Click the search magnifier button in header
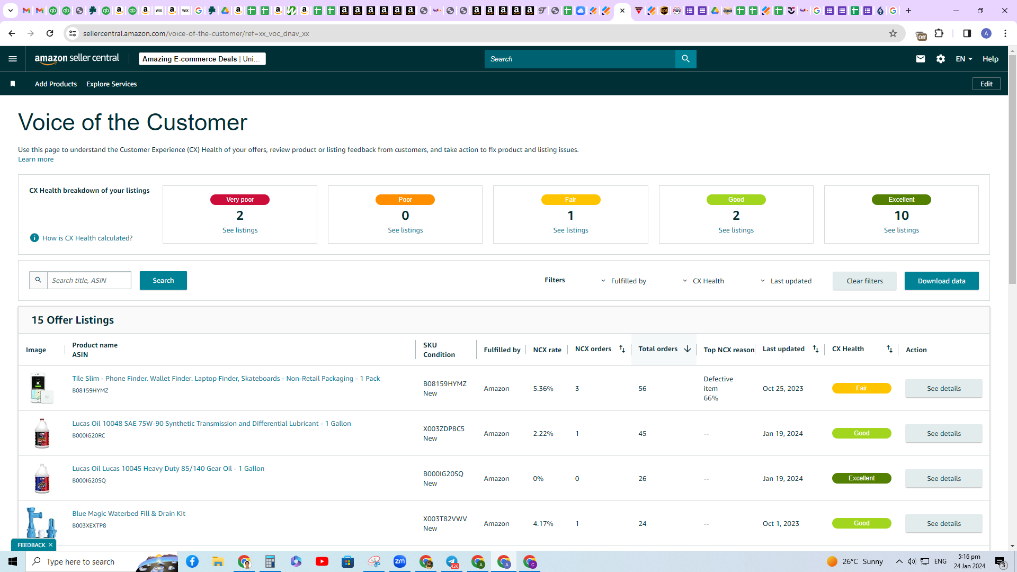Viewport: 1017px width, 572px height. [x=685, y=59]
